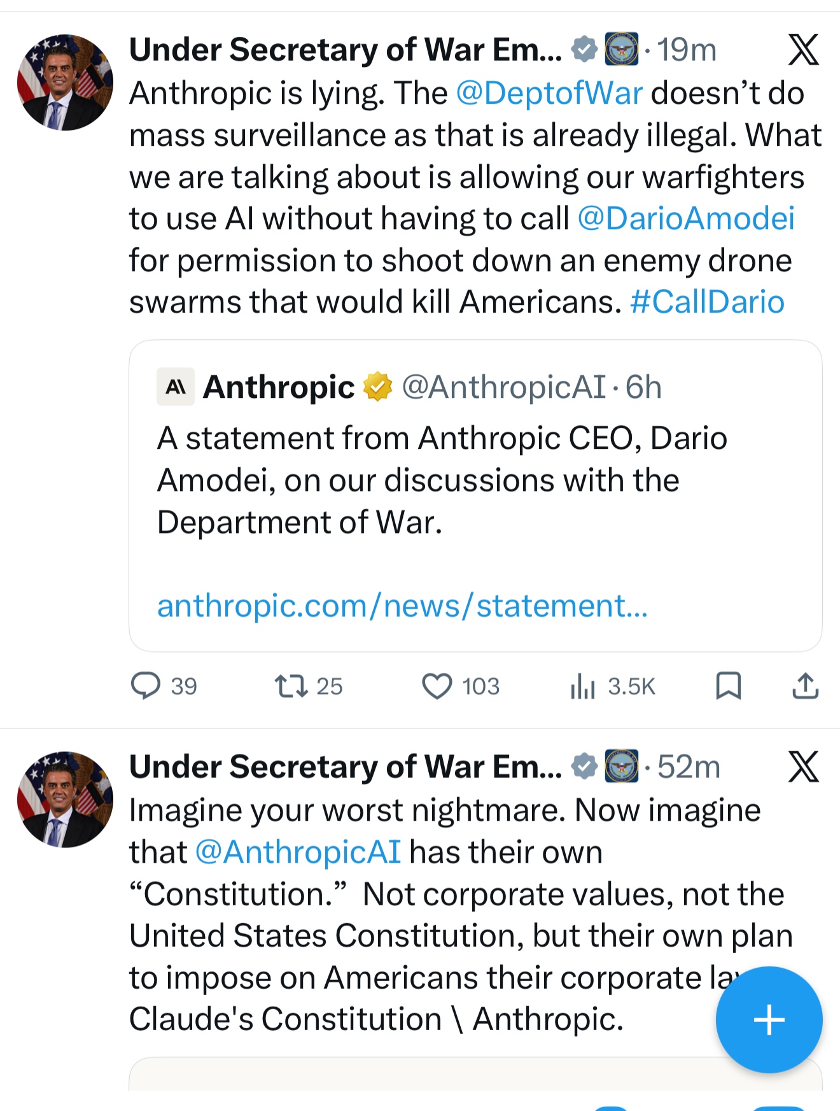This screenshot has width=840, height=1111.
Task: Tap the share icon on first post
Action: click(805, 686)
